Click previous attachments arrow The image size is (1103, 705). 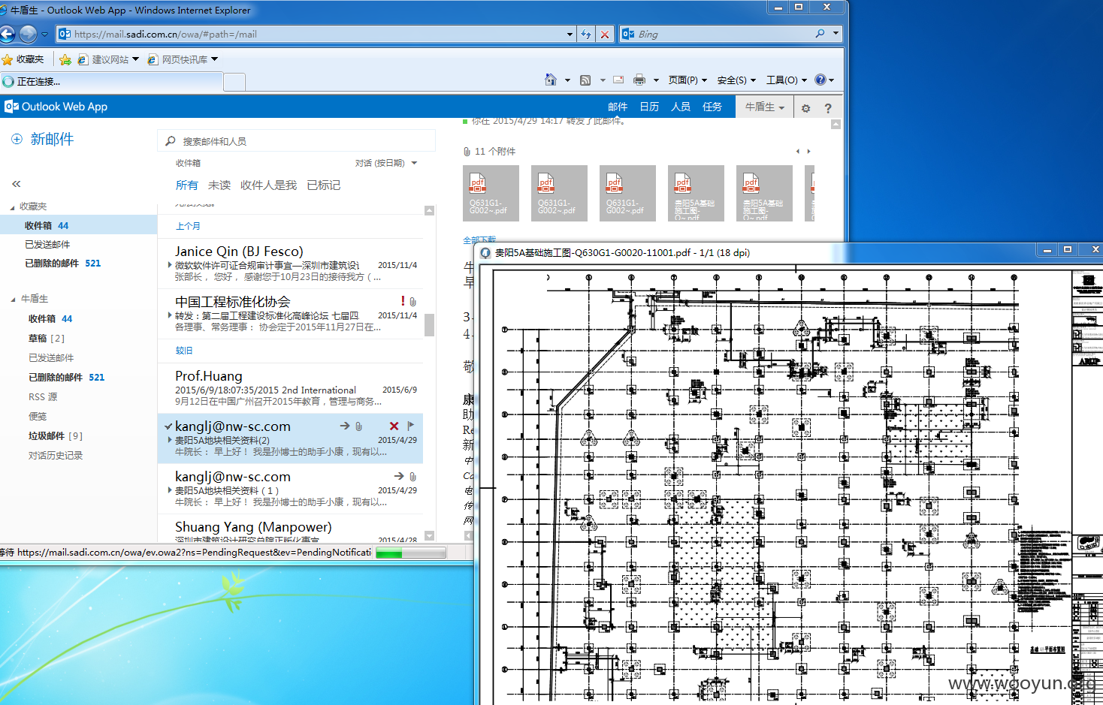tap(798, 151)
